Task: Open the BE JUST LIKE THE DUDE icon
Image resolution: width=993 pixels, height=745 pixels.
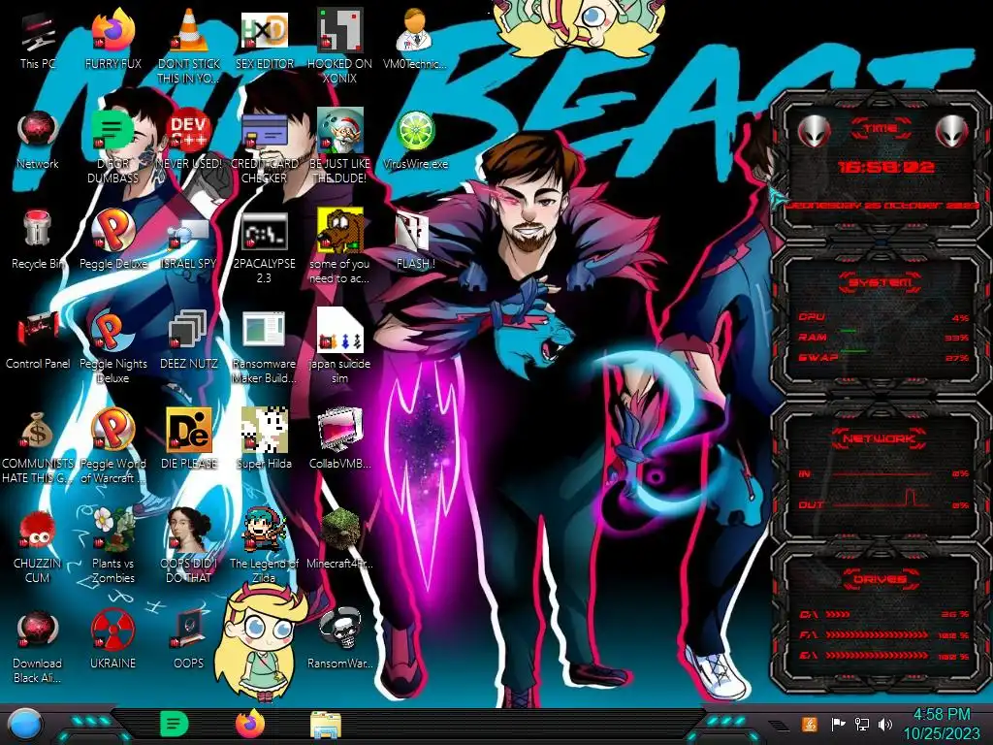Action: coord(339,146)
